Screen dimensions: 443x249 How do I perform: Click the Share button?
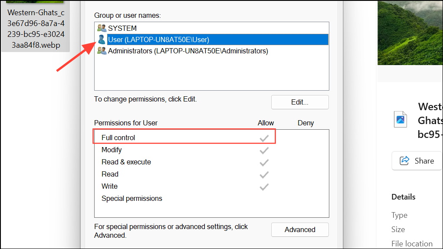pyautogui.click(x=417, y=161)
